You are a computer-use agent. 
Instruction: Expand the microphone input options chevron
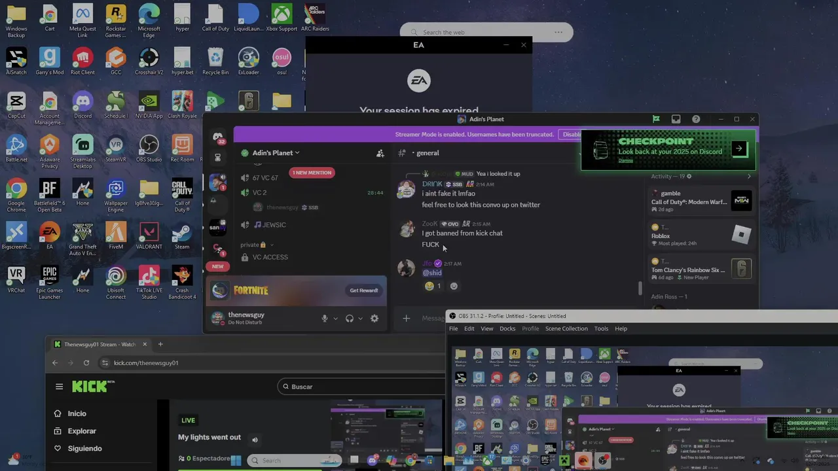[x=336, y=319]
